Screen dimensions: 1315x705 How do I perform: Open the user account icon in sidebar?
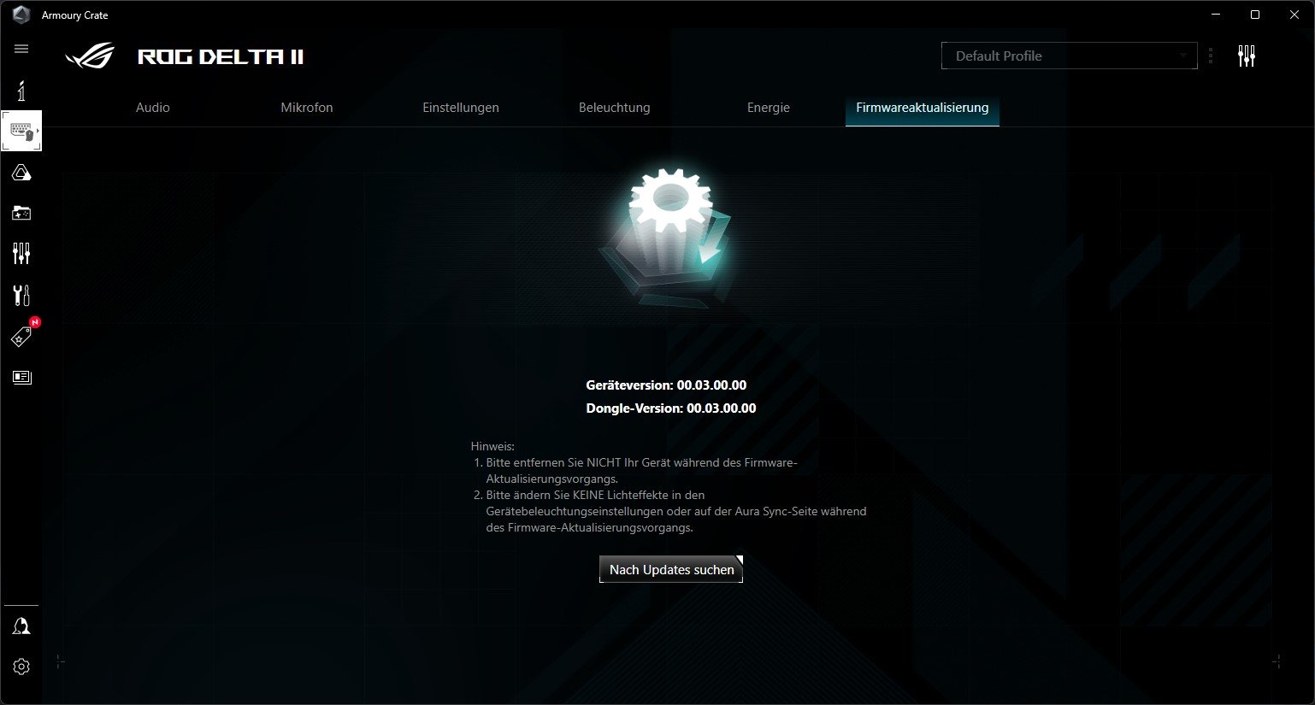pyautogui.click(x=21, y=626)
